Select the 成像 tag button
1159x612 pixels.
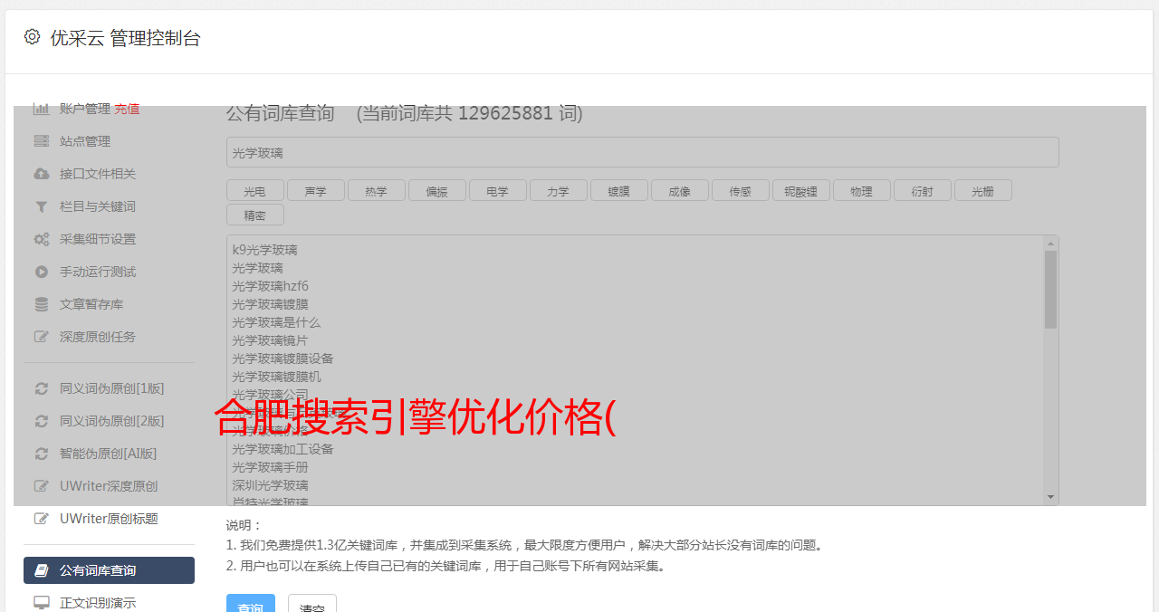[680, 190]
